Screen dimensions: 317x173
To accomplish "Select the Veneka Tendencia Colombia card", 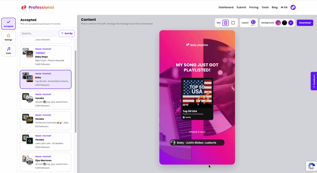I will pyautogui.click(x=46, y=121).
